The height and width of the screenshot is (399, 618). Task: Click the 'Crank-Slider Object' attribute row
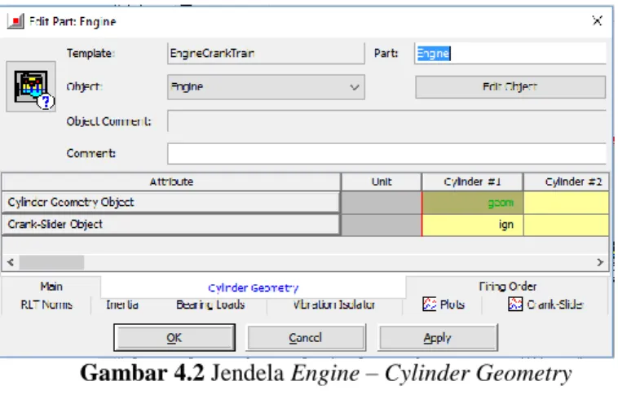pyautogui.click(x=171, y=224)
